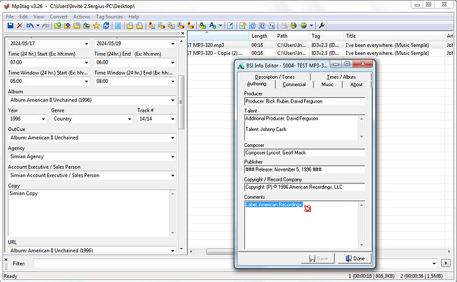The image size is (457, 282).
Task: Open the Filter history dropdown arrow
Action: point(434,263)
